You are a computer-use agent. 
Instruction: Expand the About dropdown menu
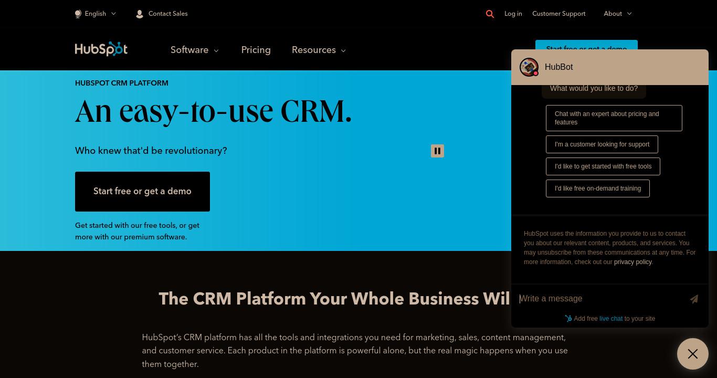click(618, 14)
